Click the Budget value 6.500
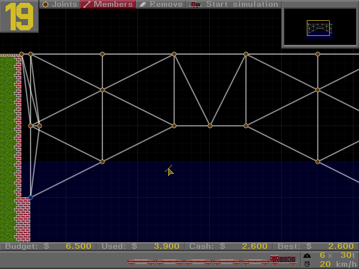The width and height of the screenshot is (359, 269). tap(79, 246)
